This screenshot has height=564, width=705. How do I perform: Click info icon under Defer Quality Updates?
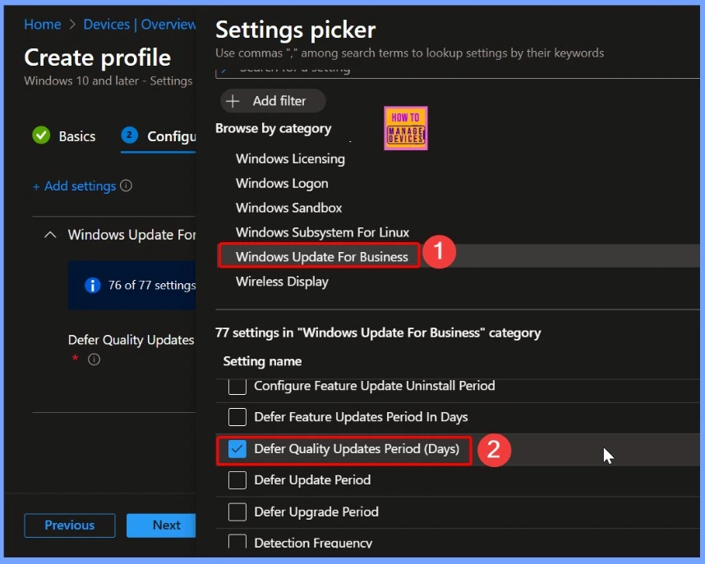94,360
